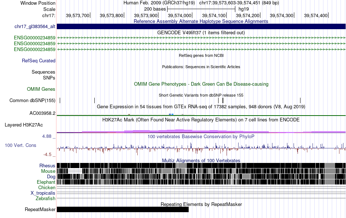Select the Elephant alignment row label

(x=46, y=182)
